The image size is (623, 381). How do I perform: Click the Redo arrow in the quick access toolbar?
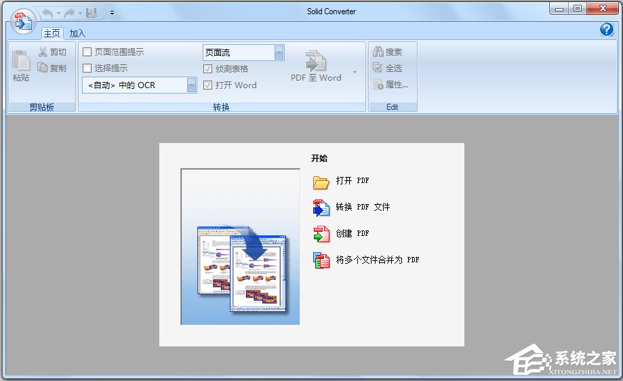(69, 13)
